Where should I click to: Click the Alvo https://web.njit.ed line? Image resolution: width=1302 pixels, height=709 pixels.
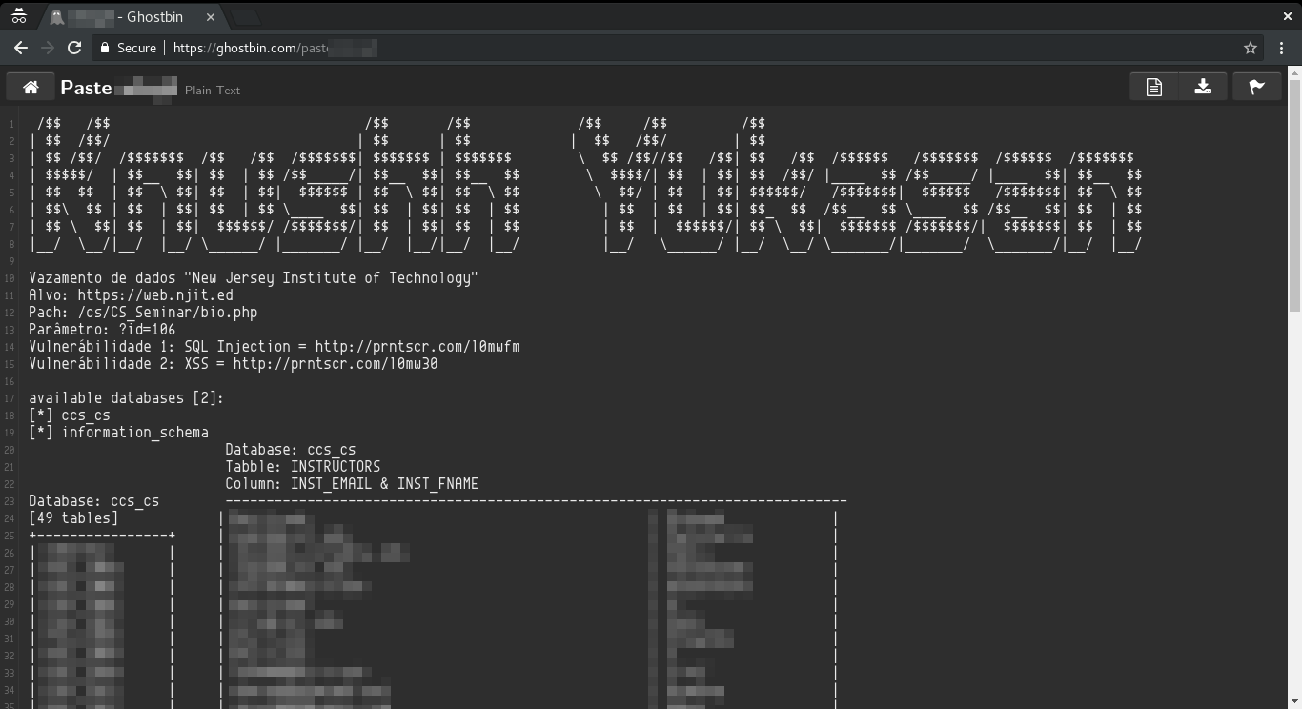click(x=131, y=295)
